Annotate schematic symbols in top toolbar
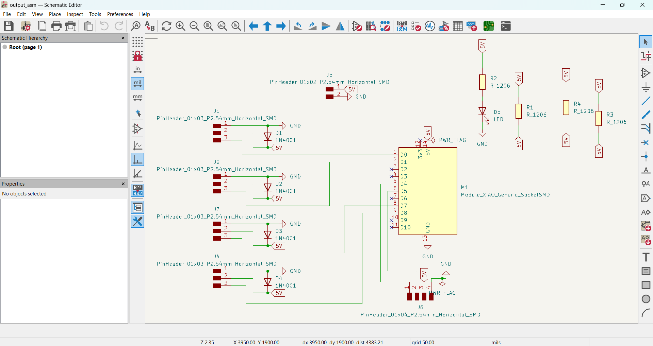 402,26
